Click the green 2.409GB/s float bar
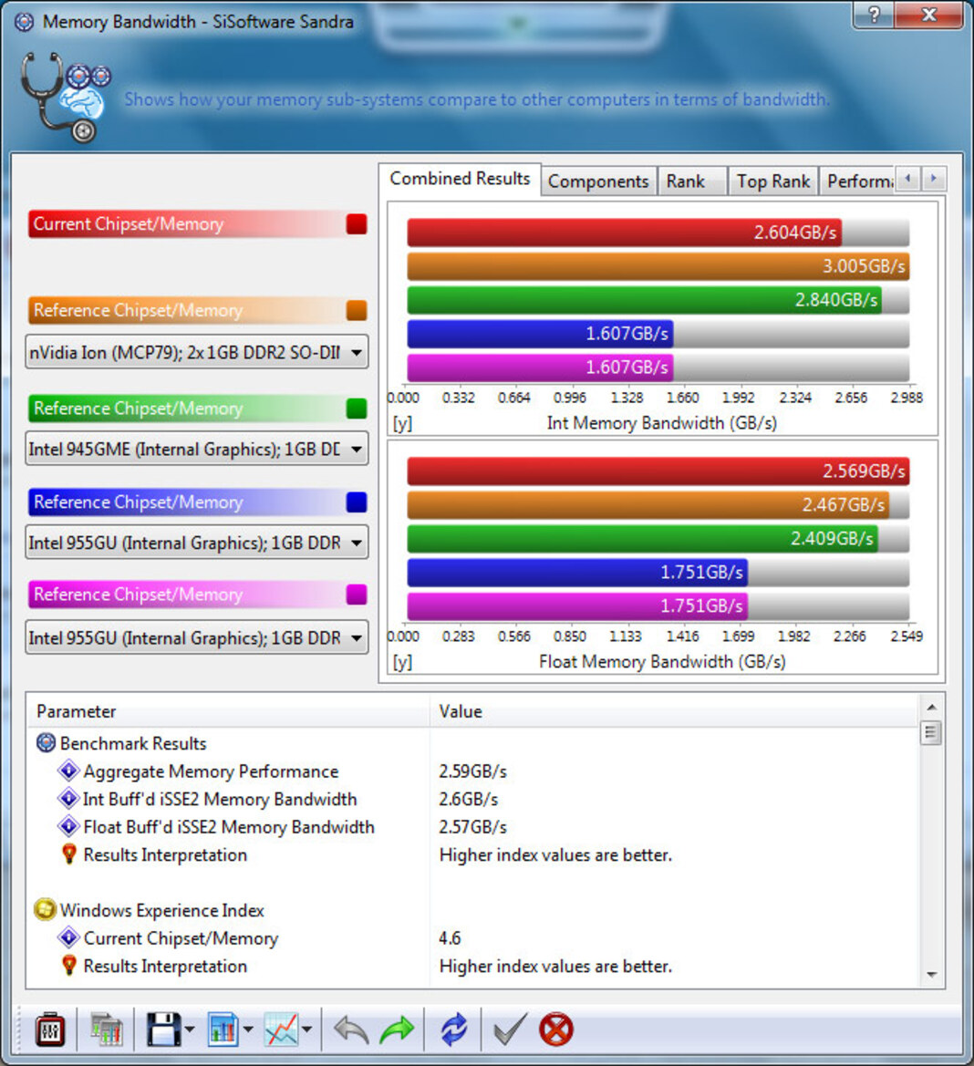 click(642, 538)
